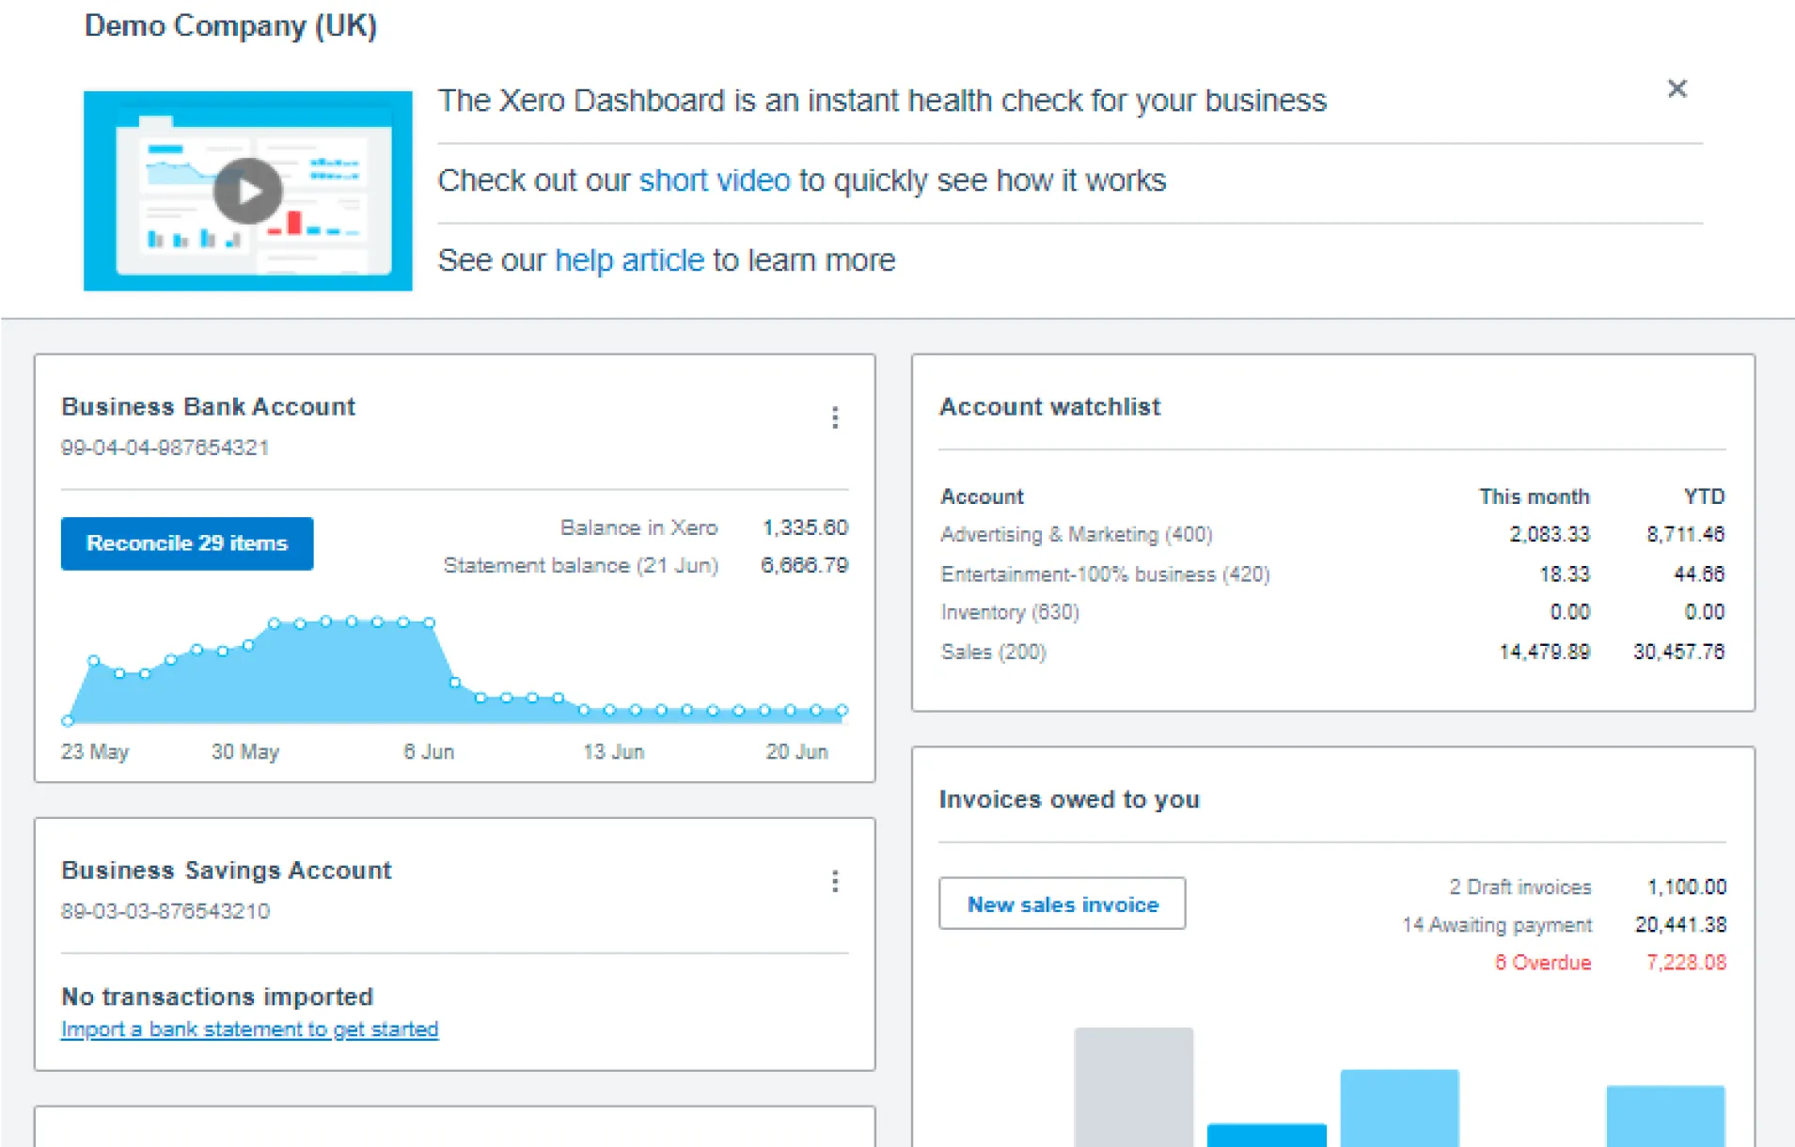Click the Balance in Xero value 1,335.60
This screenshot has width=1795, height=1147.
coord(805,527)
